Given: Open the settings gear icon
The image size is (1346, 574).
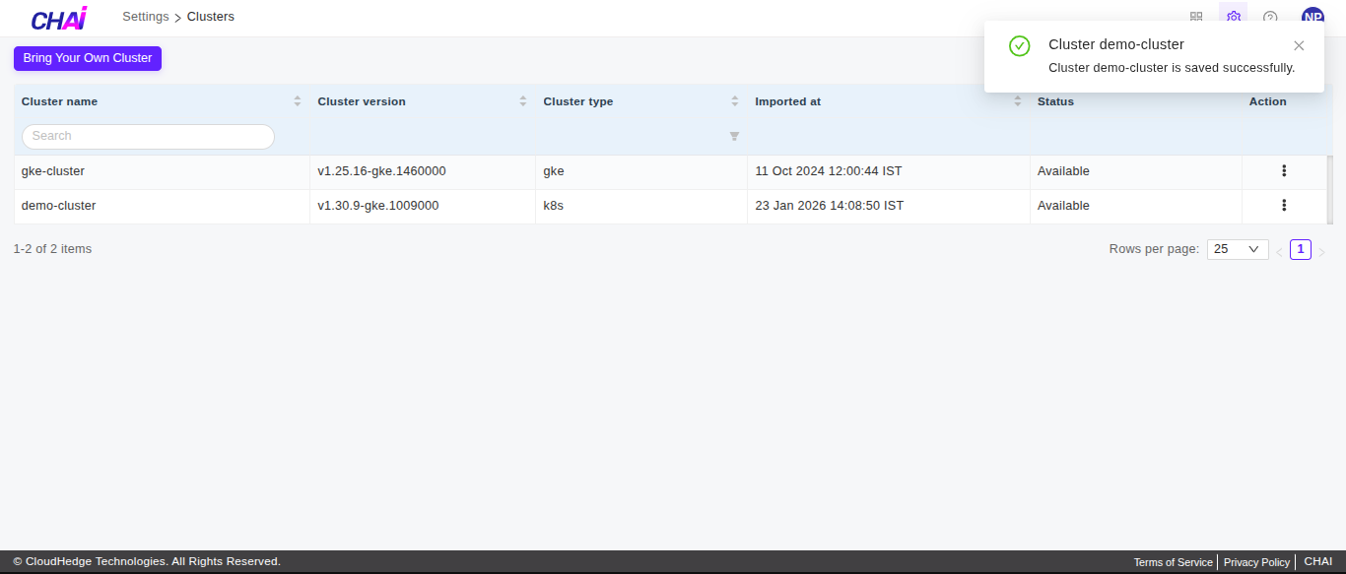Looking at the screenshot, I should coord(1233,17).
